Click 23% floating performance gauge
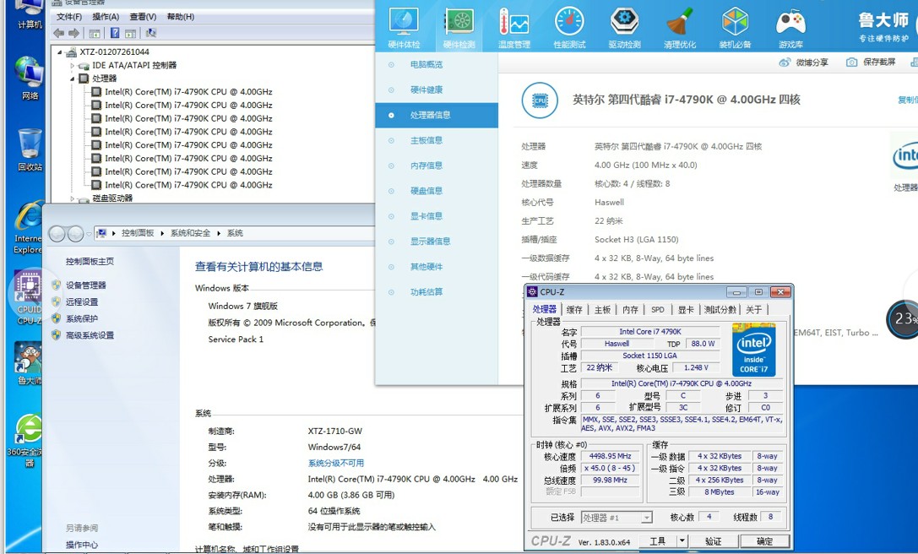Image resolution: width=918 pixels, height=554 pixels. pos(903,319)
